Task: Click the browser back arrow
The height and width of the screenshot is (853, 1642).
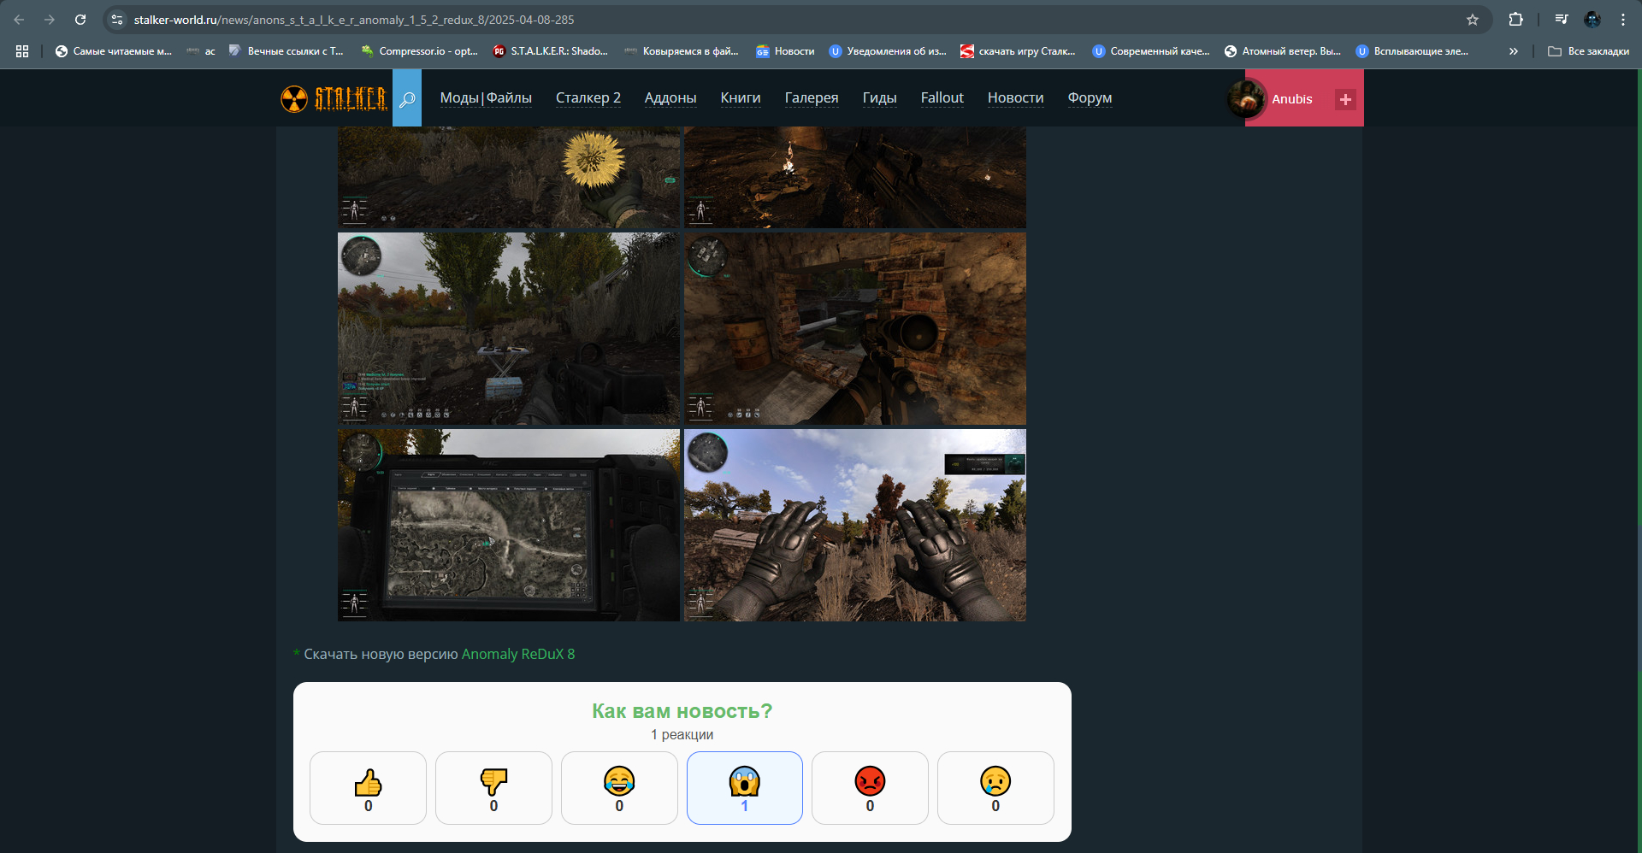Action: point(19,20)
